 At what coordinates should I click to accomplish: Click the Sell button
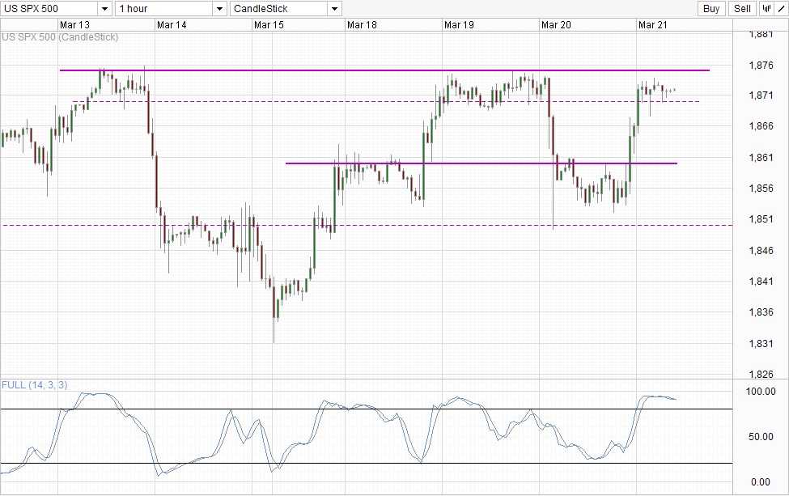[742, 9]
